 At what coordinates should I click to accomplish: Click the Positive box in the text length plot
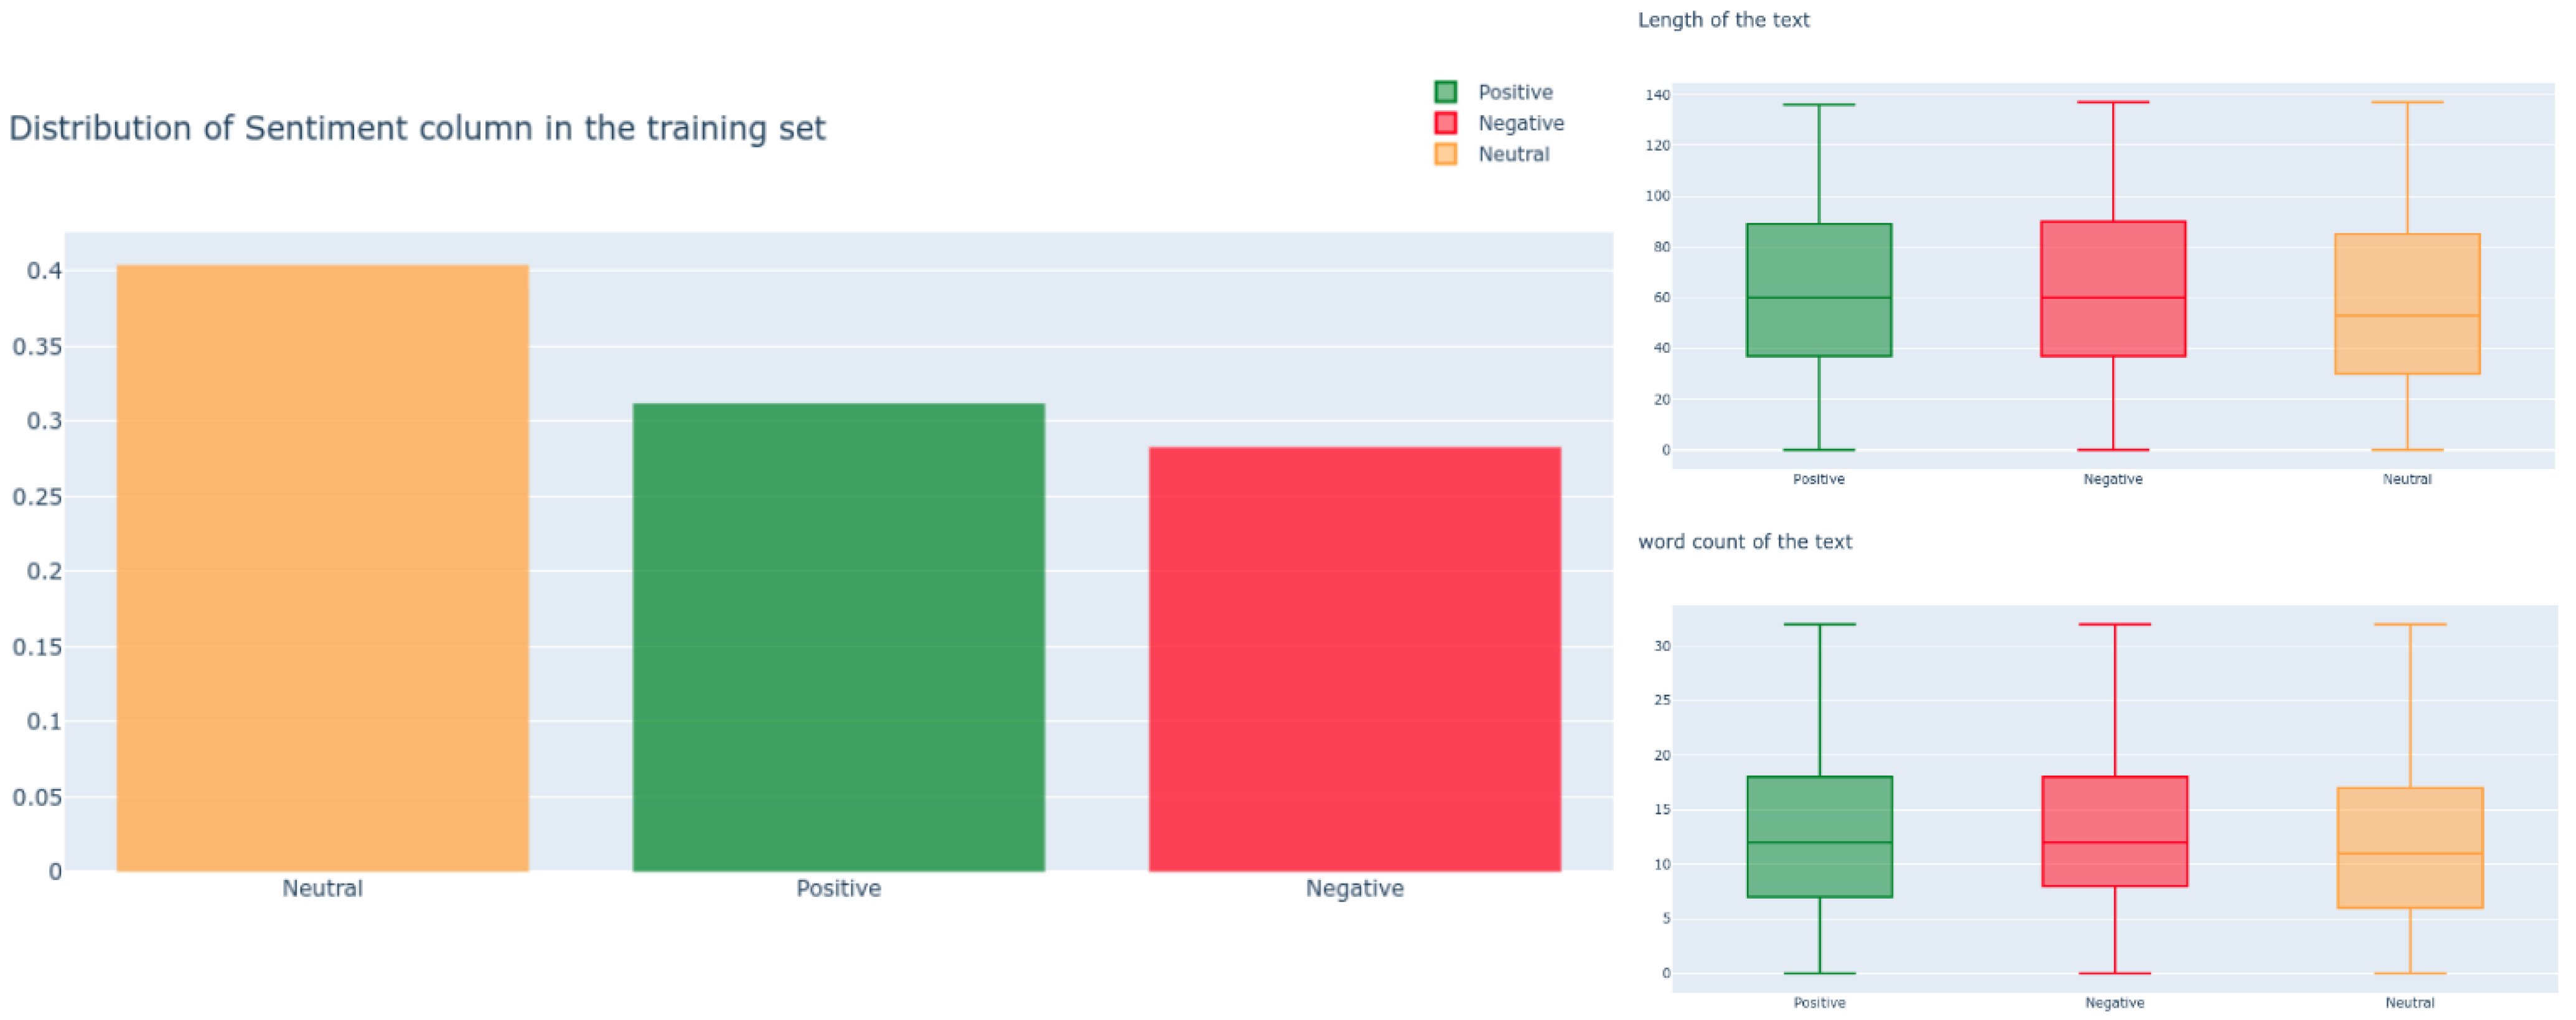point(1818,290)
